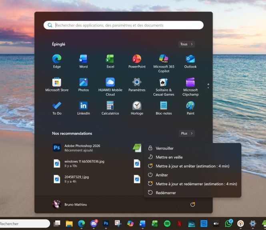Open Prime Video from taskbar
Viewport: 266px width, 230px height.
[x=204, y=224]
